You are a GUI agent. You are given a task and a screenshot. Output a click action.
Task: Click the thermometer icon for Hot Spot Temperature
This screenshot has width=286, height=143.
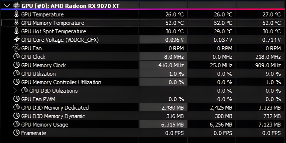16,31
